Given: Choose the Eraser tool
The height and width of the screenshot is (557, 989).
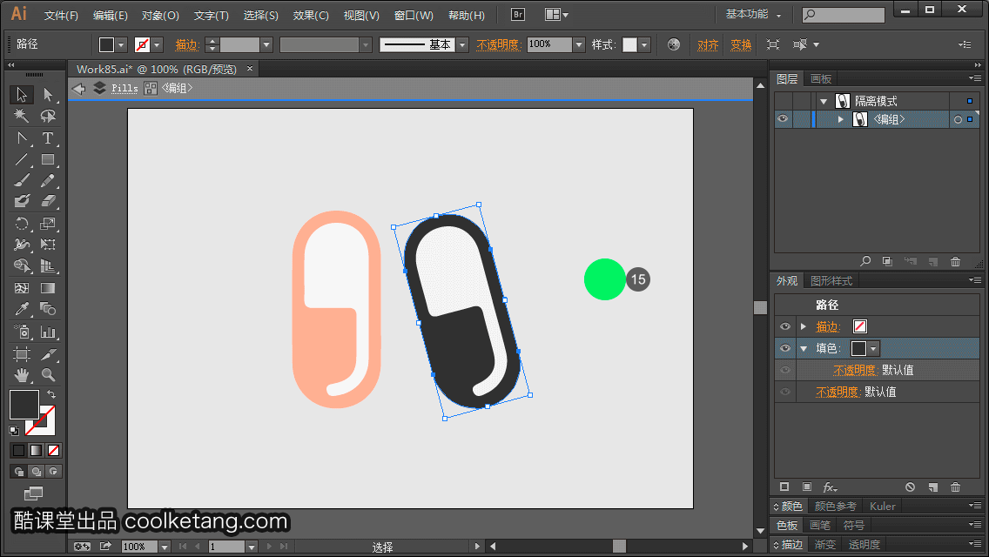Looking at the screenshot, I should pyautogui.click(x=48, y=201).
